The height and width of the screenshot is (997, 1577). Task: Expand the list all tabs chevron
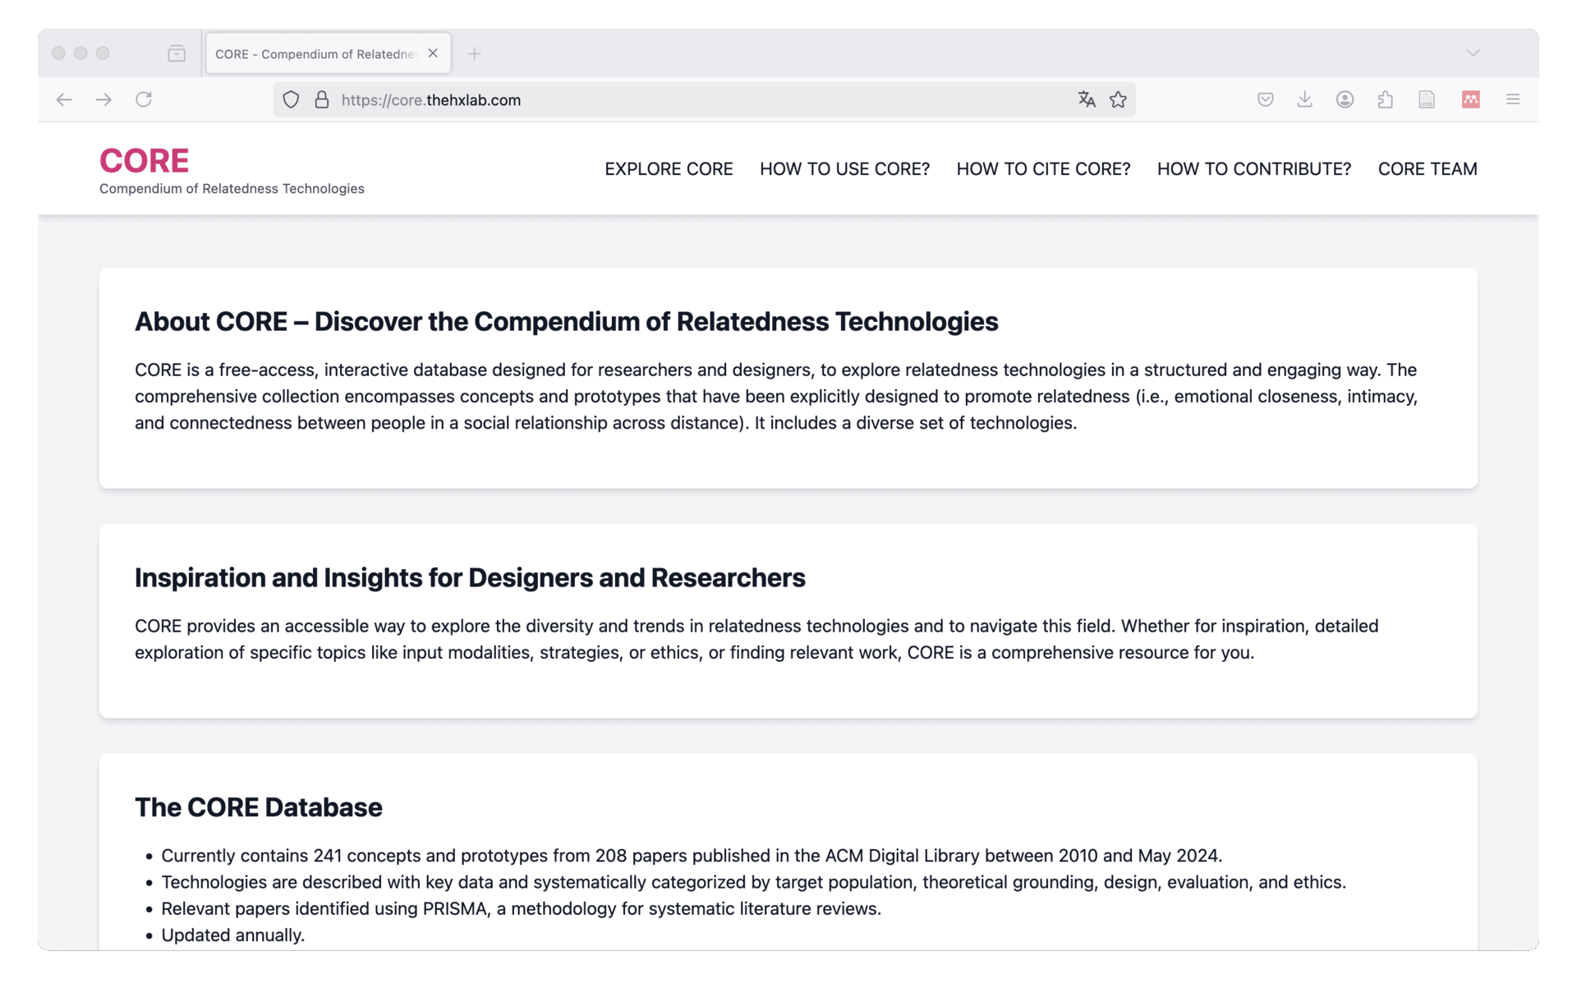tap(1473, 53)
